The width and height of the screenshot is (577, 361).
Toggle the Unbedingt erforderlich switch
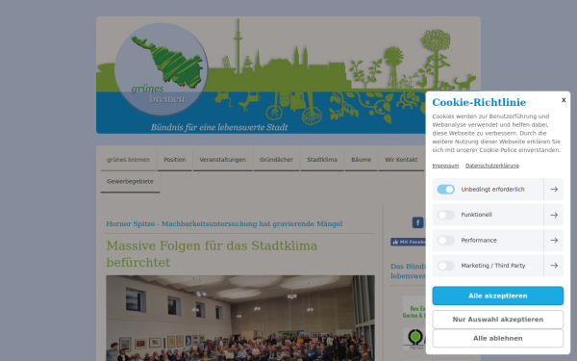pyautogui.click(x=445, y=190)
